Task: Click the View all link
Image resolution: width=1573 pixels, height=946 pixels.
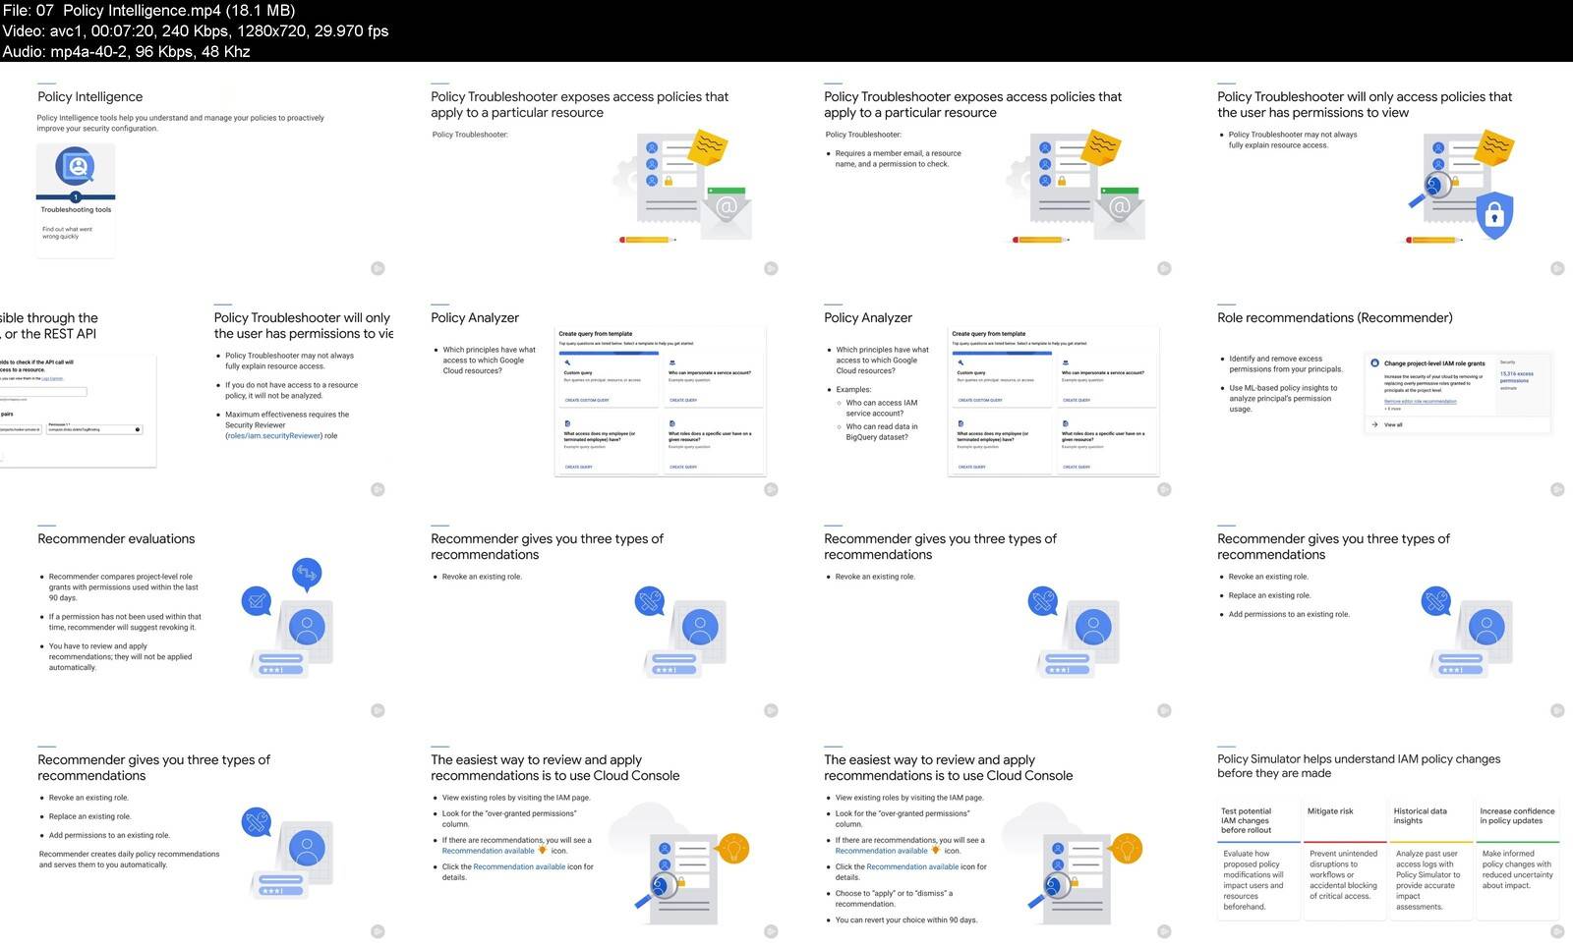Action: pyautogui.click(x=1393, y=425)
